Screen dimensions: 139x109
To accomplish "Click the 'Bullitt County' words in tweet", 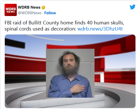I will click(x=44, y=23).
